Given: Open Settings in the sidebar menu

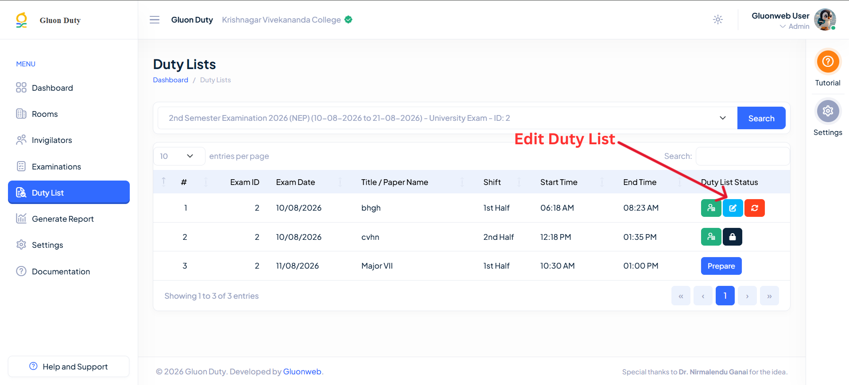Looking at the screenshot, I should [x=69, y=245].
